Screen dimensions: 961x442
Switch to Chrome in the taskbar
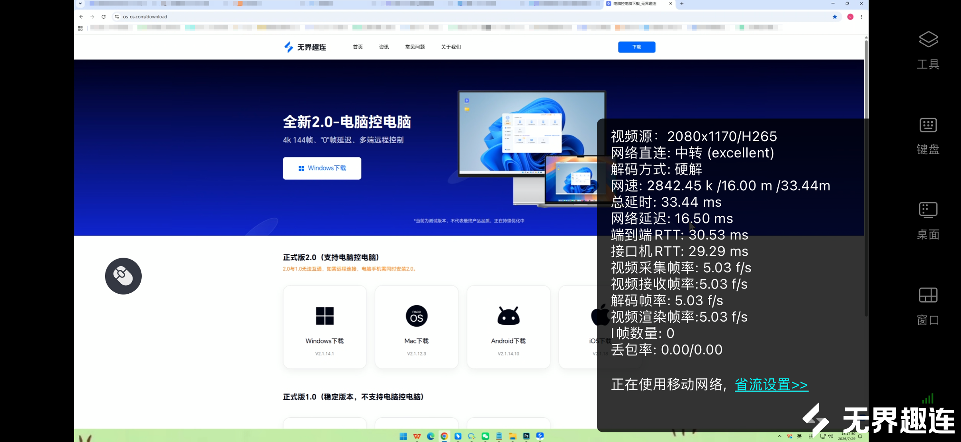(444, 436)
